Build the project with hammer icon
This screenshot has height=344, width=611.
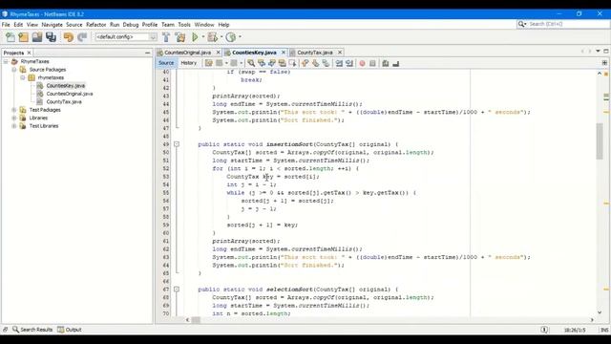[166, 37]
